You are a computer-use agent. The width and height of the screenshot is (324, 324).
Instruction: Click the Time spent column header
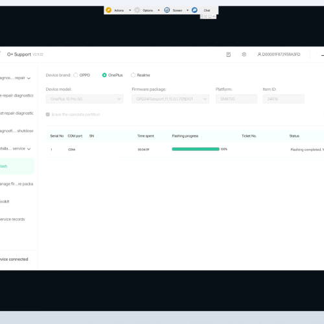146,136
